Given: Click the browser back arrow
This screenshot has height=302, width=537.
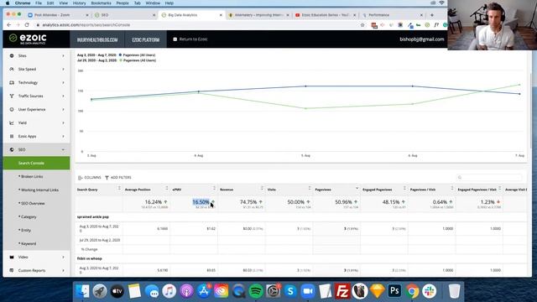Looking at the screenshot, I should (x=9, y=24).
